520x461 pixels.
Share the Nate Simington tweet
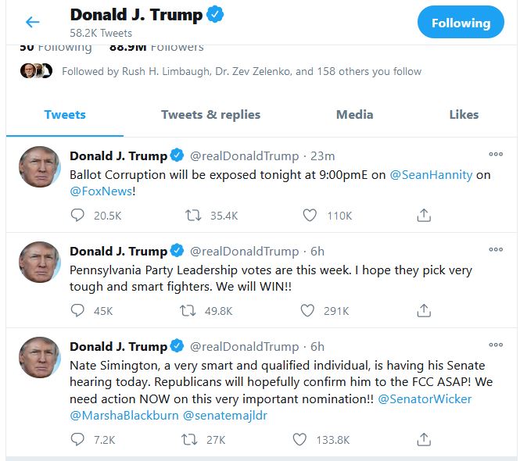pyautogui.click(x=424, y=440)
